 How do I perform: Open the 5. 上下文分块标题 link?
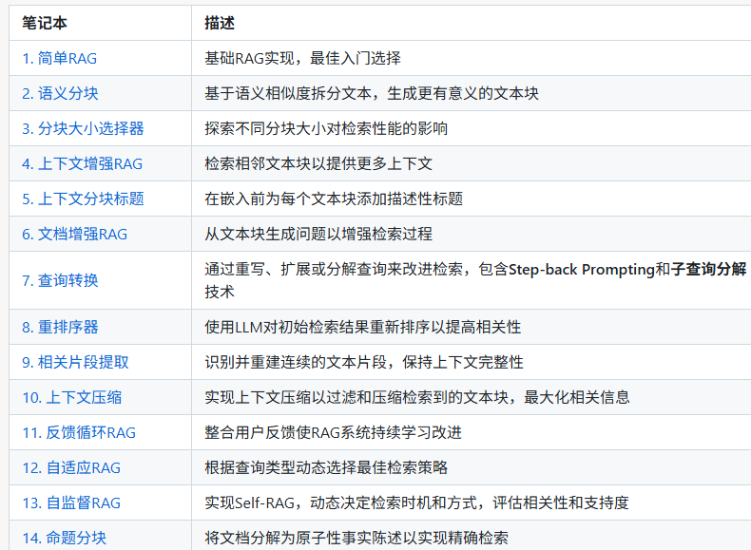83,199
